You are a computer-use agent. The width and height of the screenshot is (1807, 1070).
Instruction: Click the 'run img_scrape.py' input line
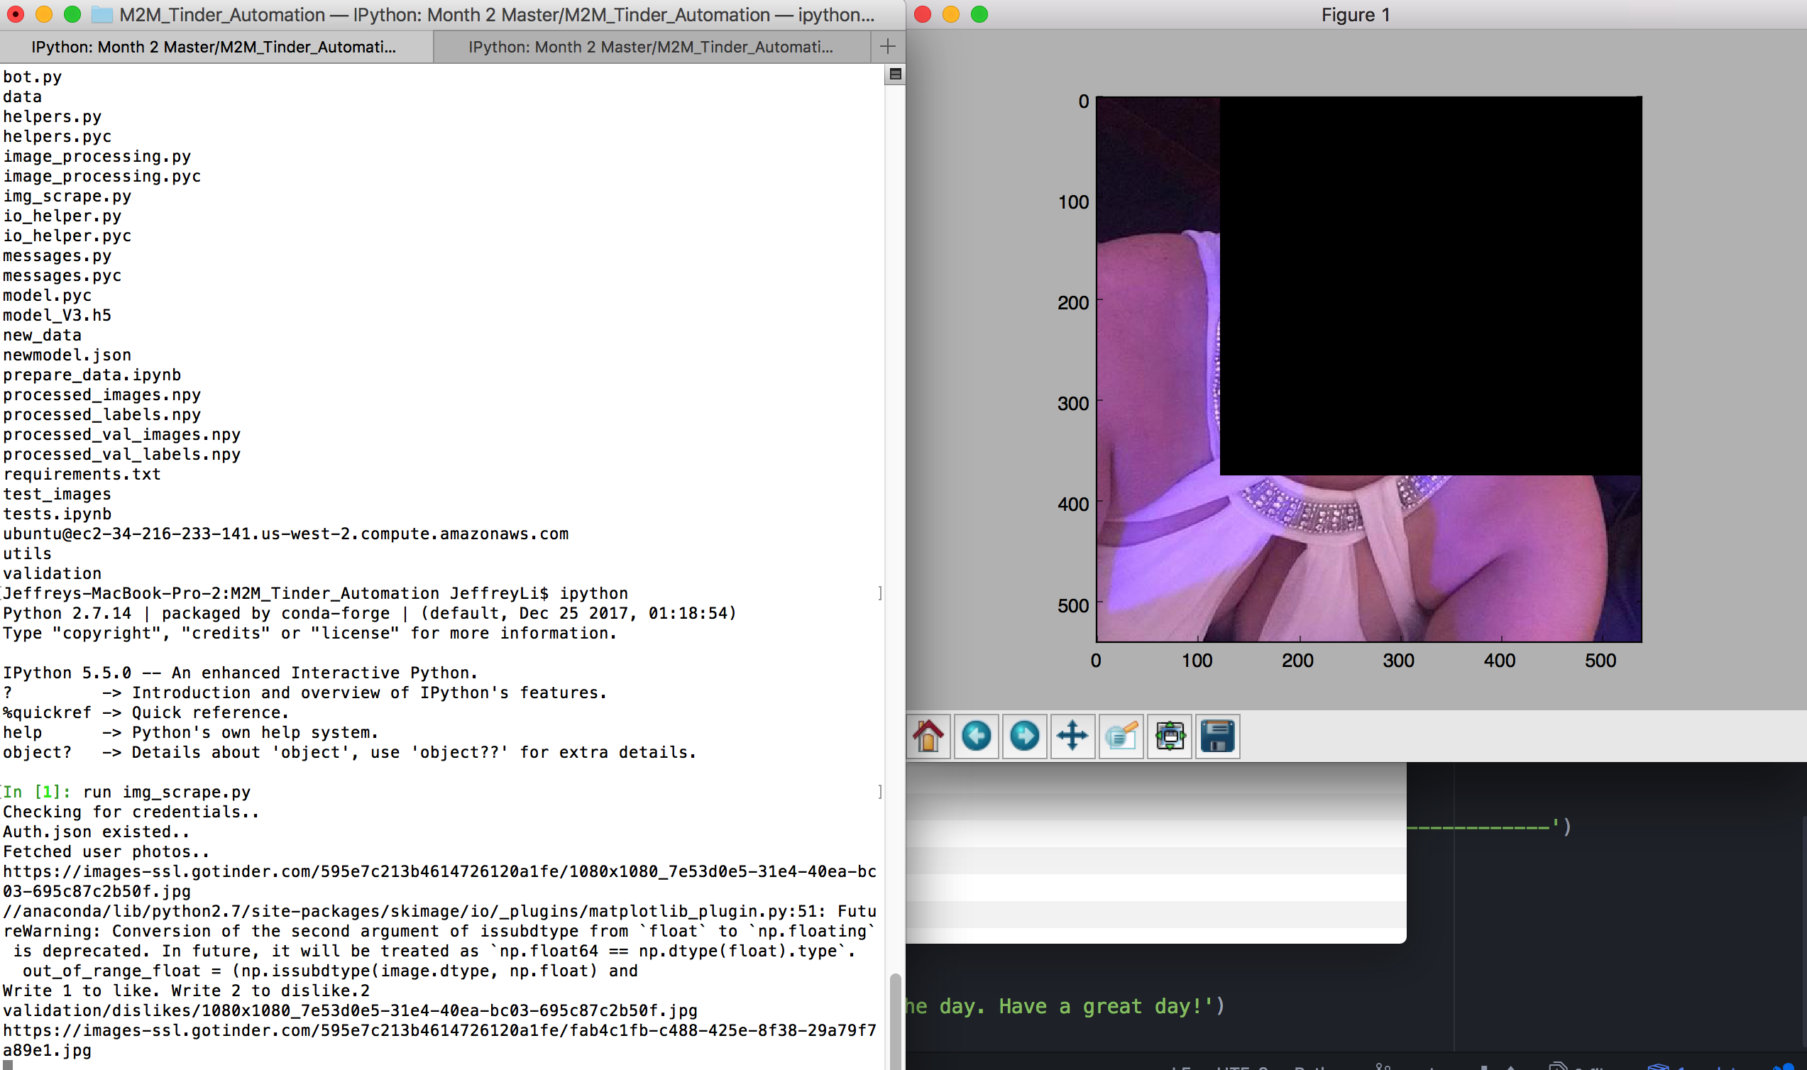point(166,792)
